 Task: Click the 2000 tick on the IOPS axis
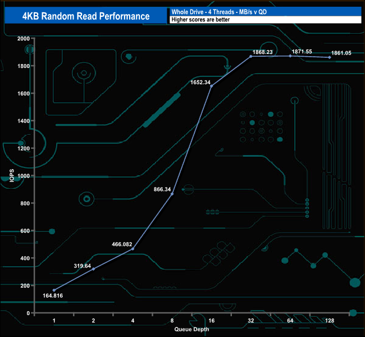24,39
